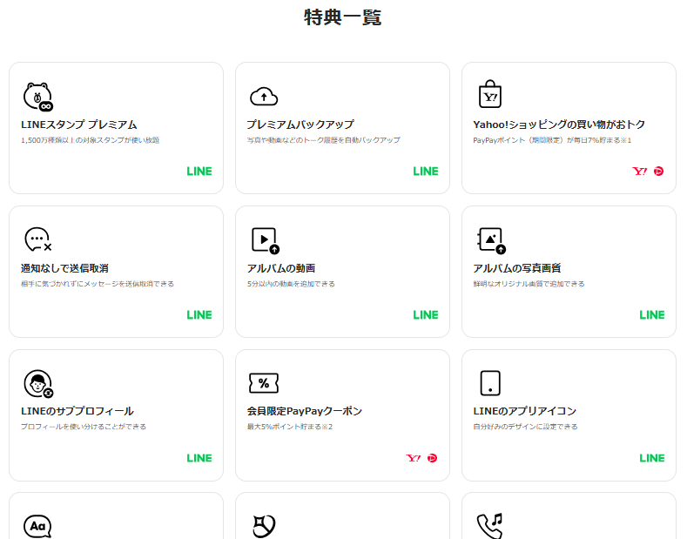Click the face icon for LINEのサブプロフィール
The width and height of the screenshot is (687, 539).
[38, 382]
